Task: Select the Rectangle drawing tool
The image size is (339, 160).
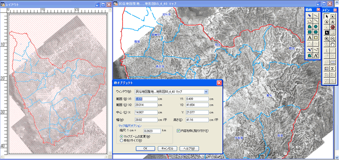Action: (x=310, y=32)
